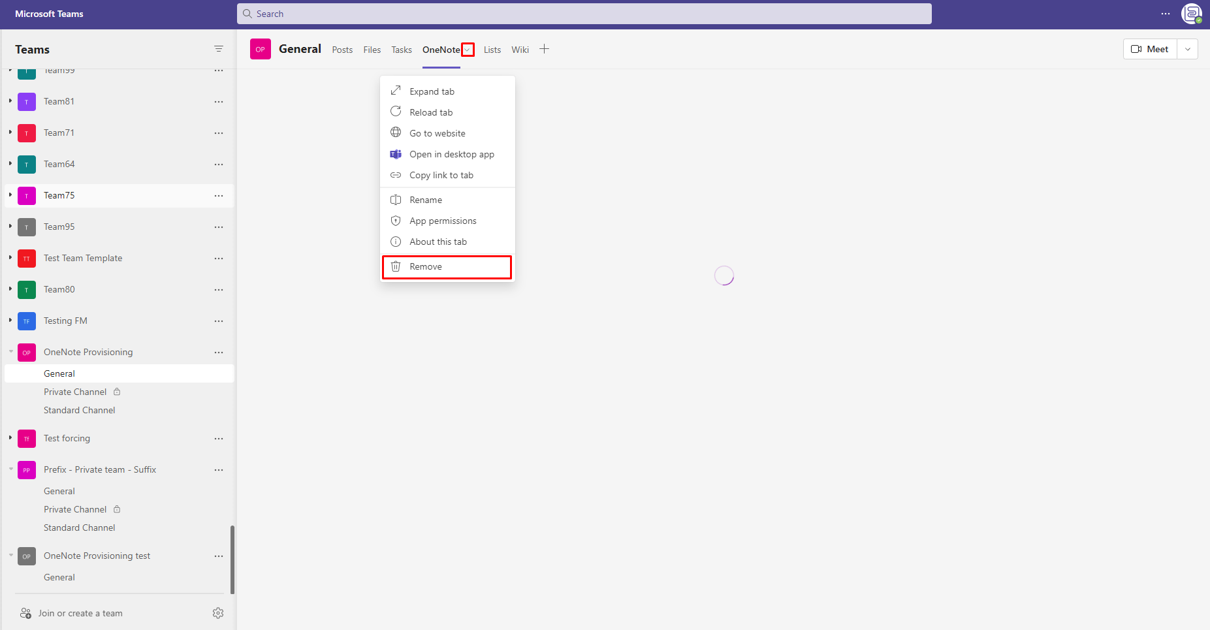Open Team64 more options ellipsis

[219, 165]
